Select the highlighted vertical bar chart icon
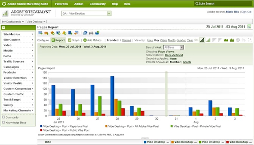The height and width of the screenshot is (145, 254). click(202, 40)
